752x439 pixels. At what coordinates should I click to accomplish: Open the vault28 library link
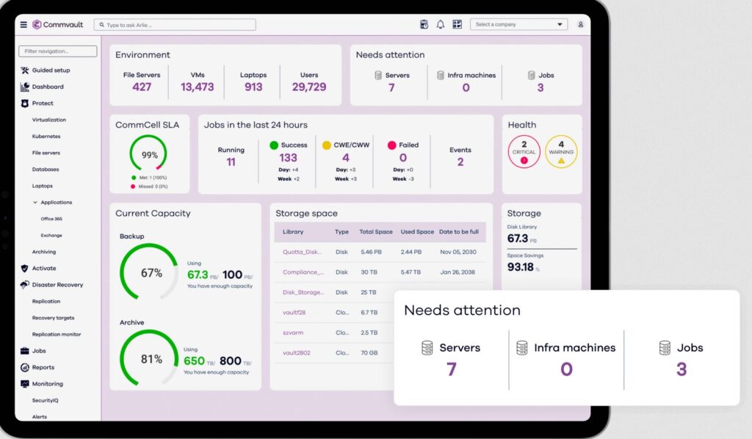[x=294, y=313]
